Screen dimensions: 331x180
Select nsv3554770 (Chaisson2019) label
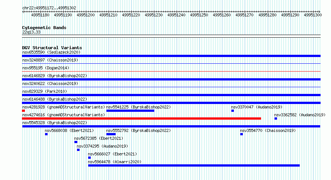(268, 130)
